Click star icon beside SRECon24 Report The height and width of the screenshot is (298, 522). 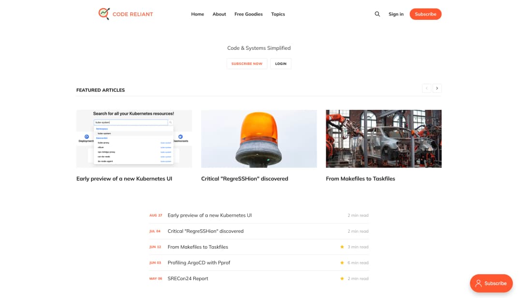[342, 279]
